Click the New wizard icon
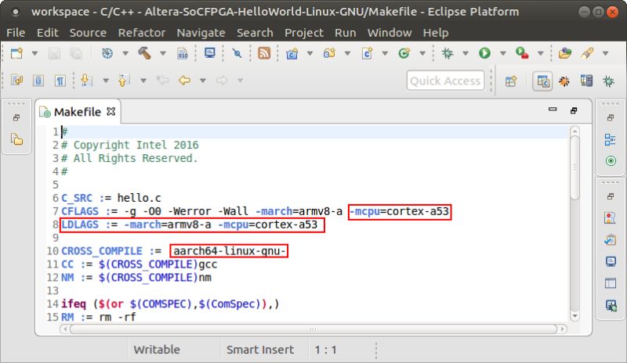The height and width of the screenshot is (363, 627). point(16,53)
